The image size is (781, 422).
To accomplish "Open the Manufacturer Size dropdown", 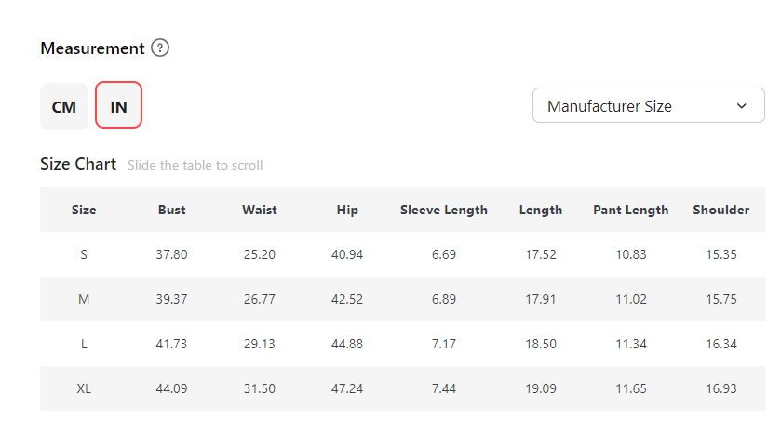I will click(x=648, y=106).
